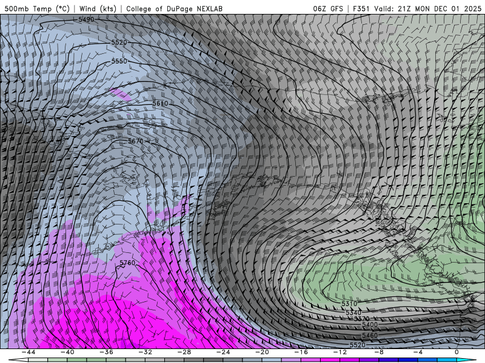Select the 5400 height contour label

[x=370, y=324]
